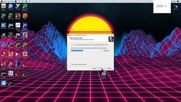Close the Setup dialog window
Viewport: 181px width, 102px height.
(112, 35)
